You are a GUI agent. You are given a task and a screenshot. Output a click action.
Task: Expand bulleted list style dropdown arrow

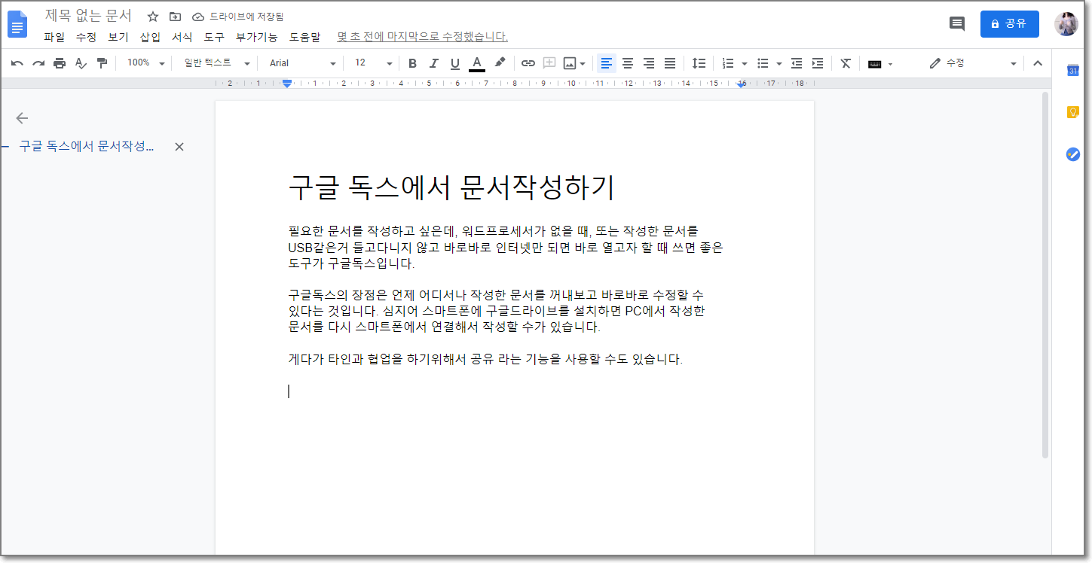(779, 64)
